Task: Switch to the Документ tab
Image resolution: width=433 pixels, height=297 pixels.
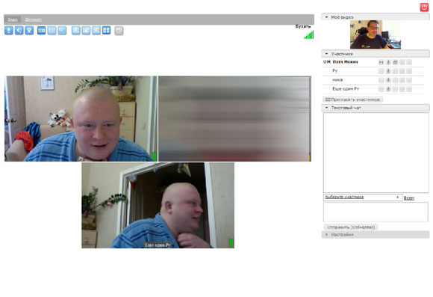Action: [33, 19]
